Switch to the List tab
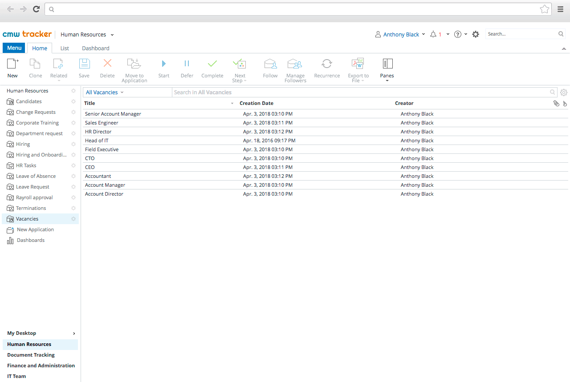Screen dimensions: 570x382 pyautogui.click(x=65, y=48)
